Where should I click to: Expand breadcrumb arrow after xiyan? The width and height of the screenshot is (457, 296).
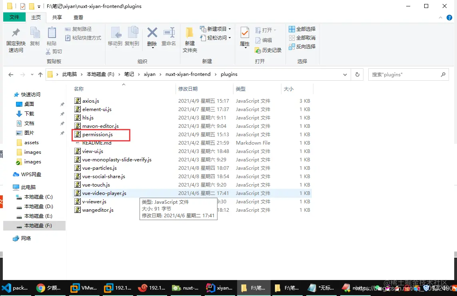point(161,75)
